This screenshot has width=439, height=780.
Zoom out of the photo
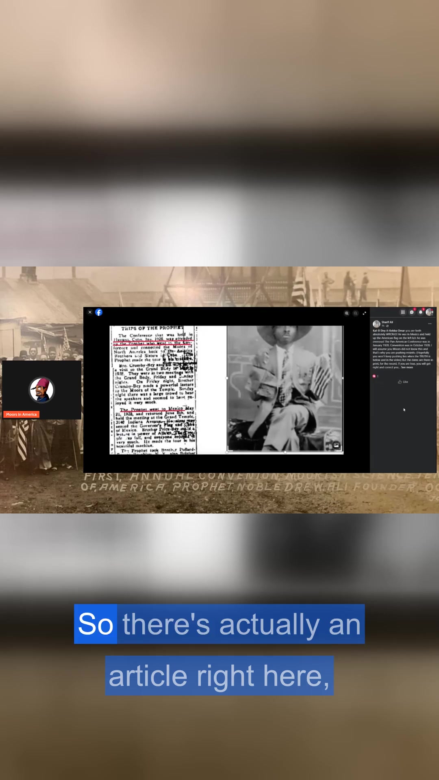356,313
